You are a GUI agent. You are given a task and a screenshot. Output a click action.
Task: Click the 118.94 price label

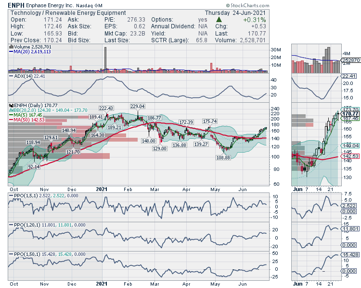point(33,143)
